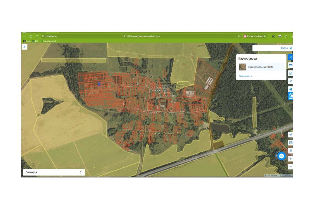Image resolution: width=314 pixels, height=222 pixels.
Task: Click the 'Картооснова' panel heading
Action: pyautogui.click(x=247, y=59)
